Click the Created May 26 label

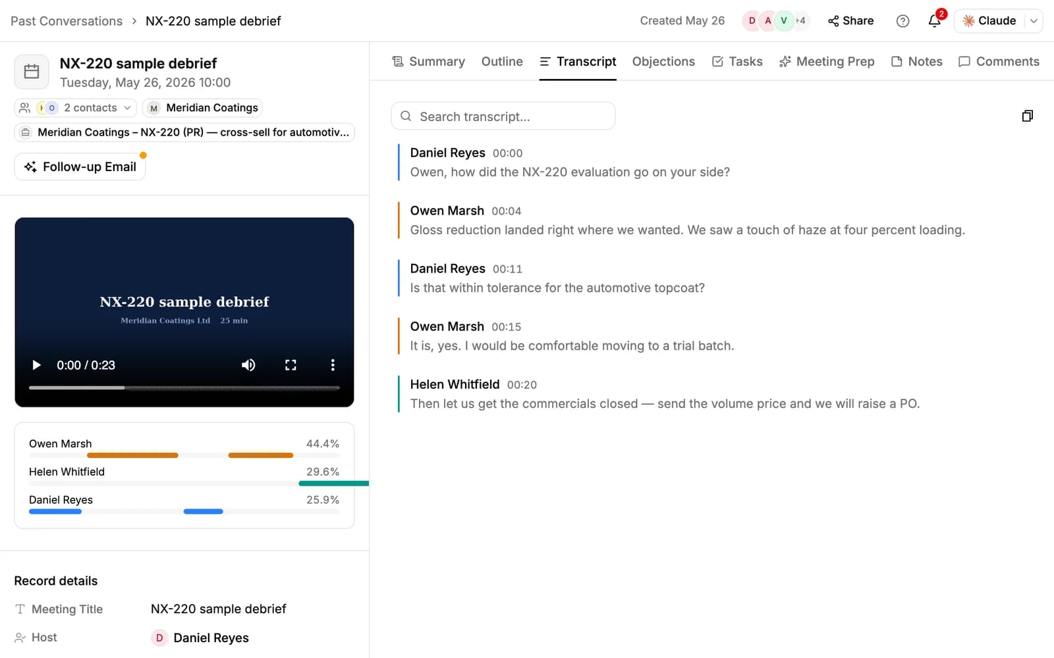pyautogui.click(x=682, y=21)
